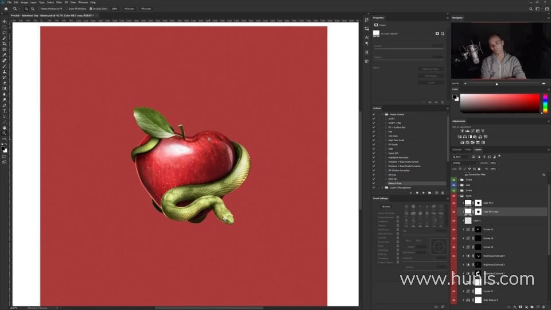Enable Resize Windows to Fit checkbox
Screen dimensions: 551x310
click(x=40, y=9)
